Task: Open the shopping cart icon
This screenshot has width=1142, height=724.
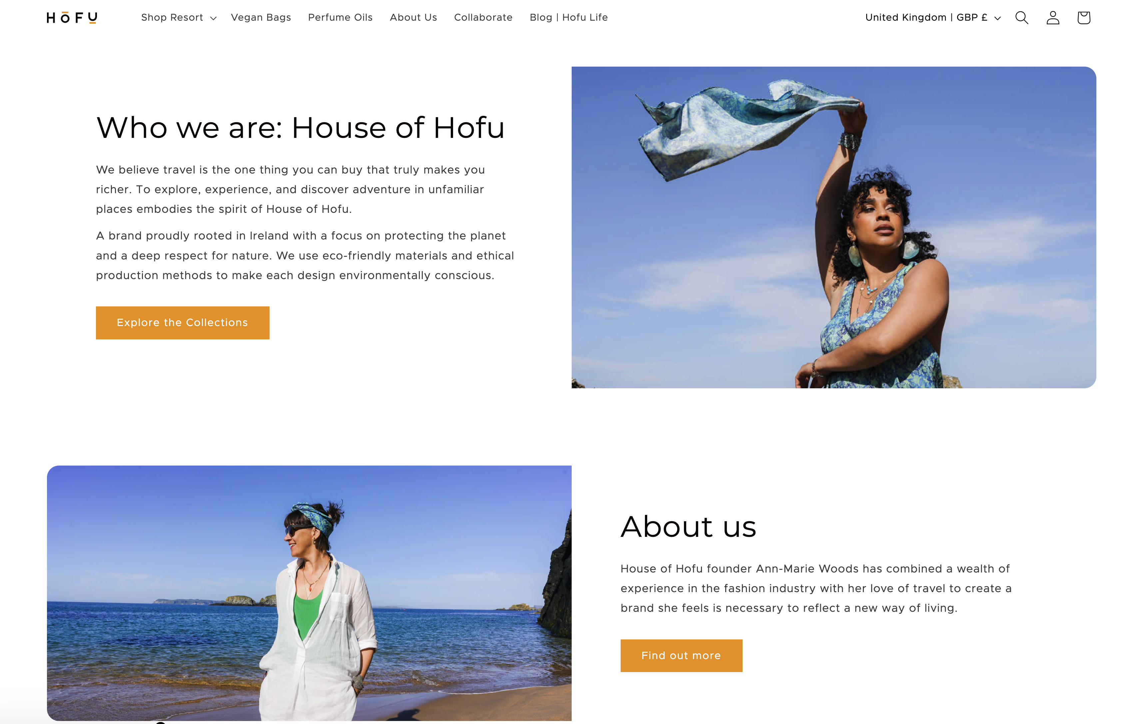Action: coord(1084,18)
